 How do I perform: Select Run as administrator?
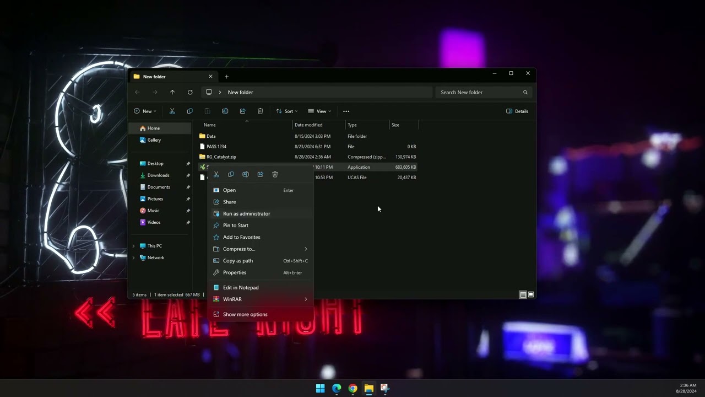click(x=261, y=213)
